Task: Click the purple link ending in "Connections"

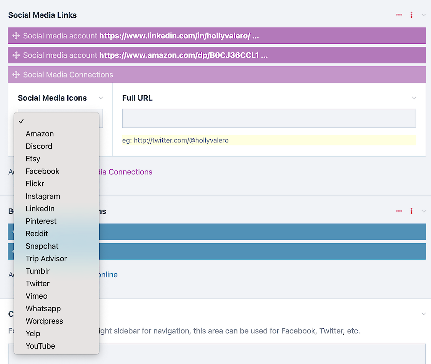Action: (x=126, y=172)
